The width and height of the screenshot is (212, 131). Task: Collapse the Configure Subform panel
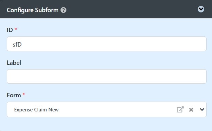point(201,9)
